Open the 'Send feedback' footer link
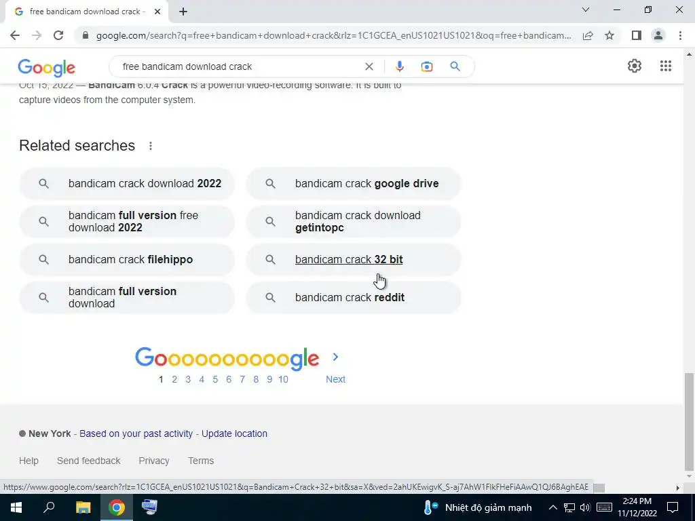695x521 pixels. (x=89, y=461)
